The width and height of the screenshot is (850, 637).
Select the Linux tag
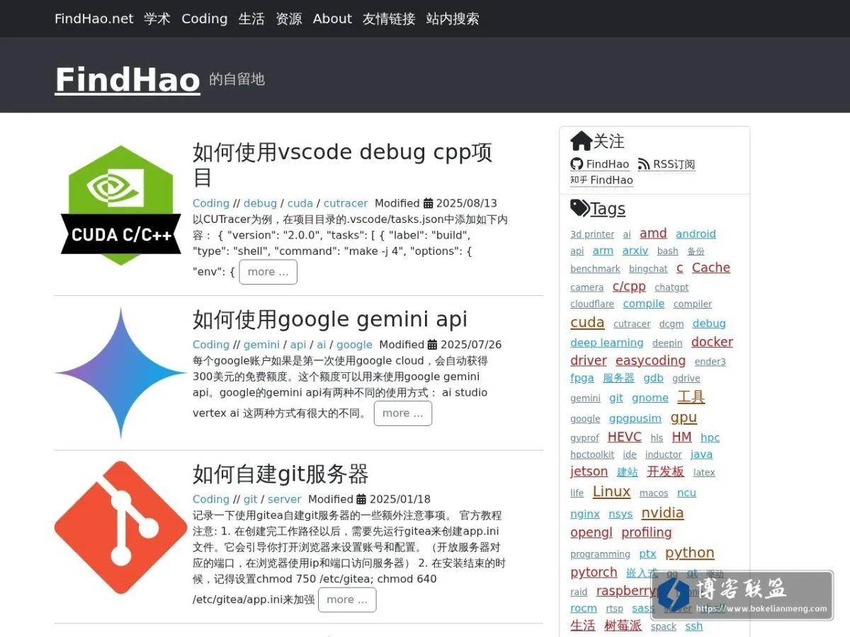611,491
